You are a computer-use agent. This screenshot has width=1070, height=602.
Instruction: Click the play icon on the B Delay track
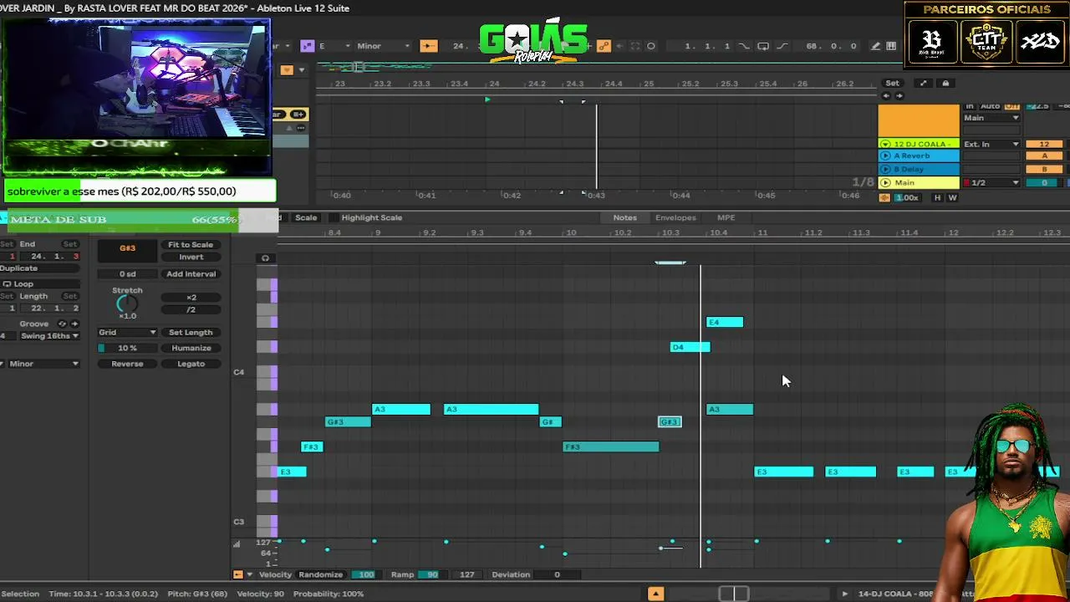tap(885, 170)
